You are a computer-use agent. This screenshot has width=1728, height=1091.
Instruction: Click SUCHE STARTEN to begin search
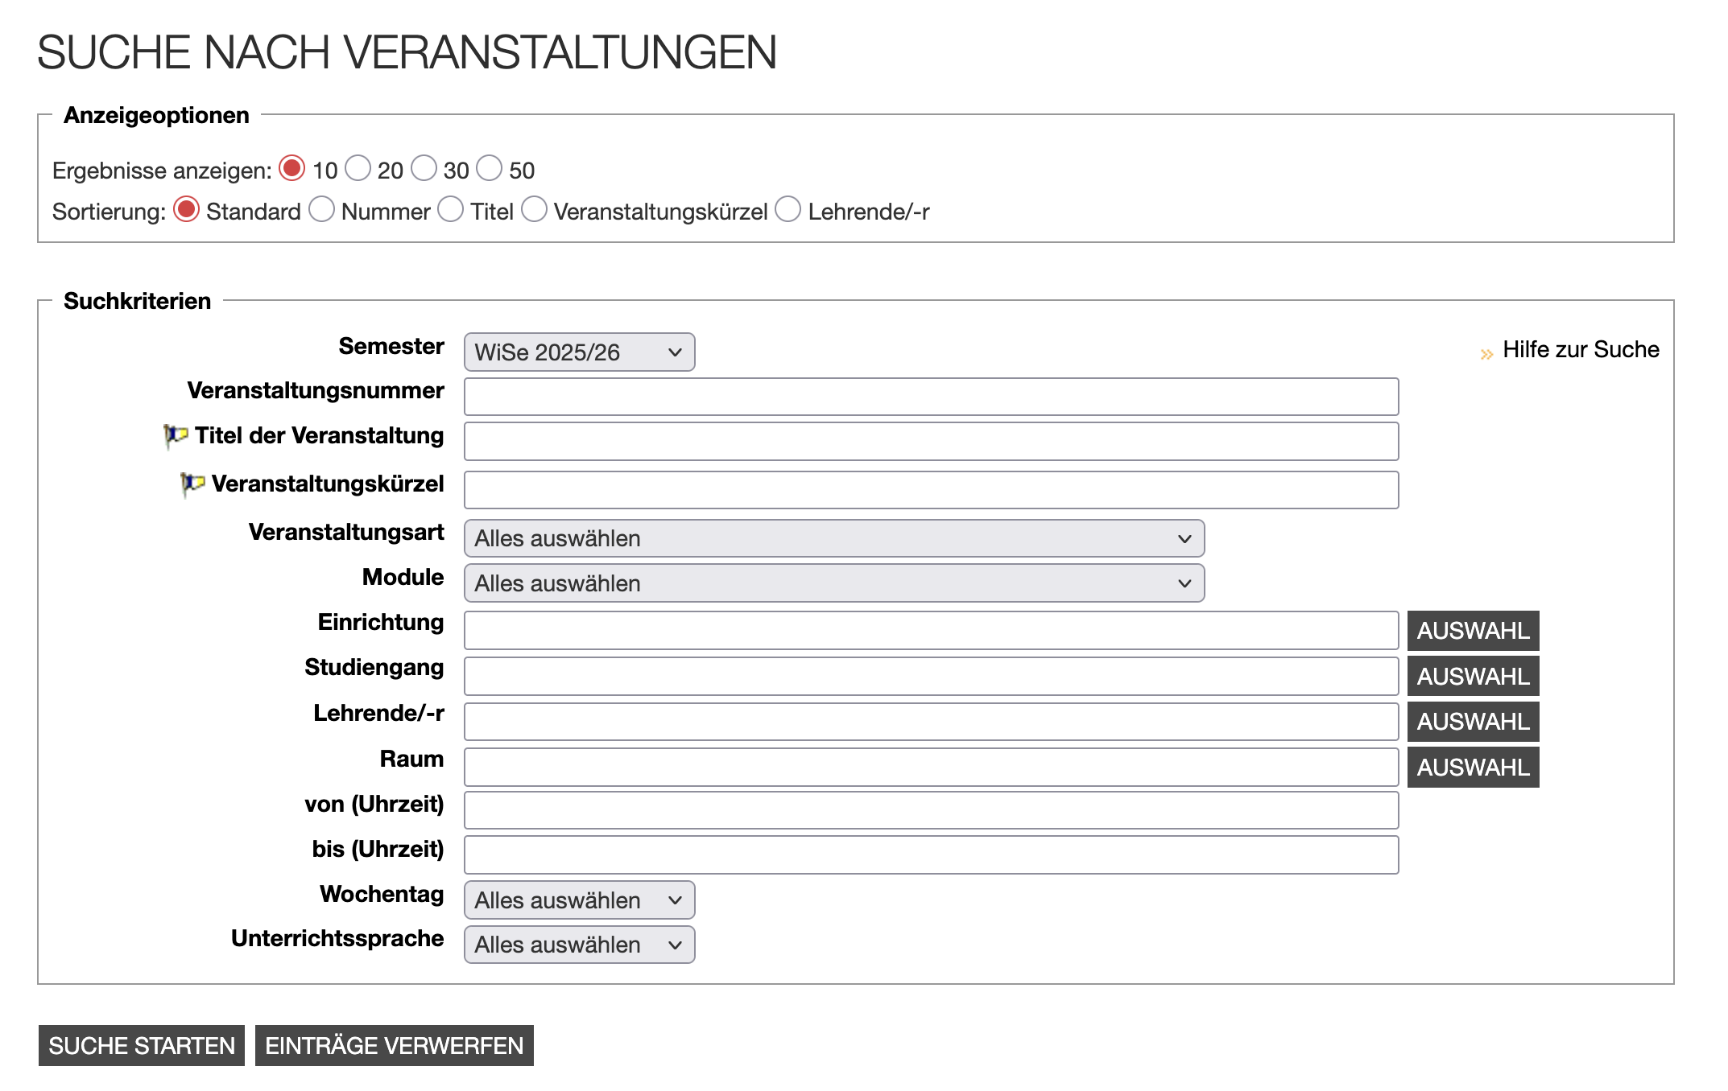(x=141, y=1045)
